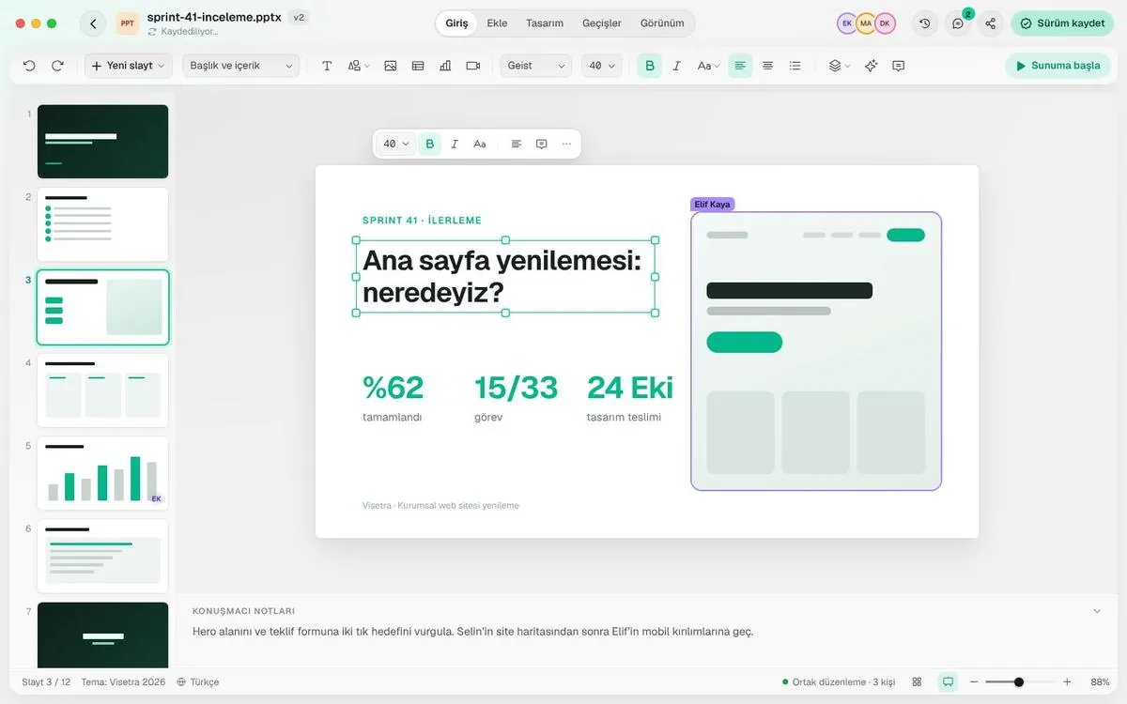This screenshot has height=704, width=1127.
Task: Adjust the zoom slider handle
Action: pyautogui.click(x=1019, y=681)
